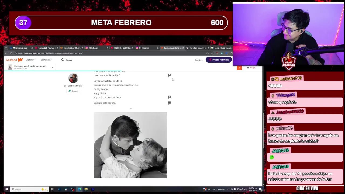Open the Windows Start menu

tap(6, 189)
